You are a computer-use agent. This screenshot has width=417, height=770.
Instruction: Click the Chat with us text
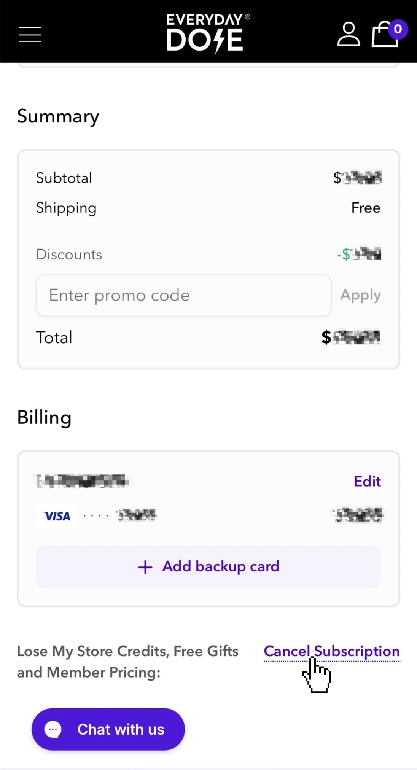[121, 729]
